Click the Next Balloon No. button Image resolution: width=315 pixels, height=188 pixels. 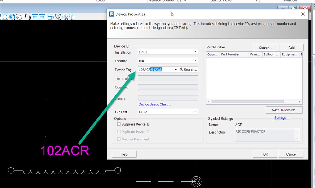coord(284,110)
